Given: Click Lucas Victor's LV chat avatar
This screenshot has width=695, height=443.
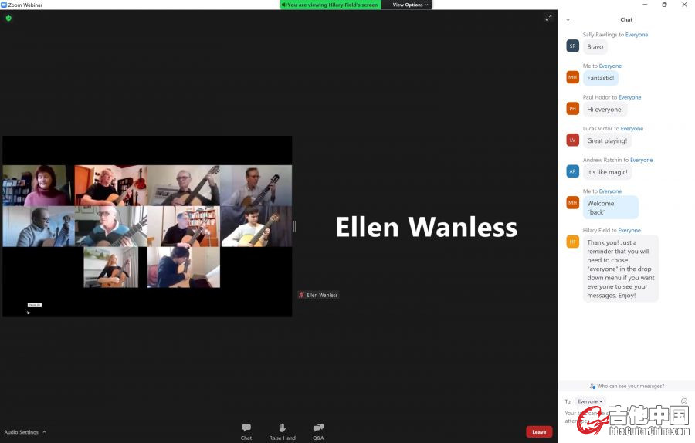Looking at the screenshot, I should (x=572, y=140).
